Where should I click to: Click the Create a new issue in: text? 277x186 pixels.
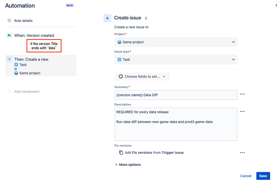132,27
